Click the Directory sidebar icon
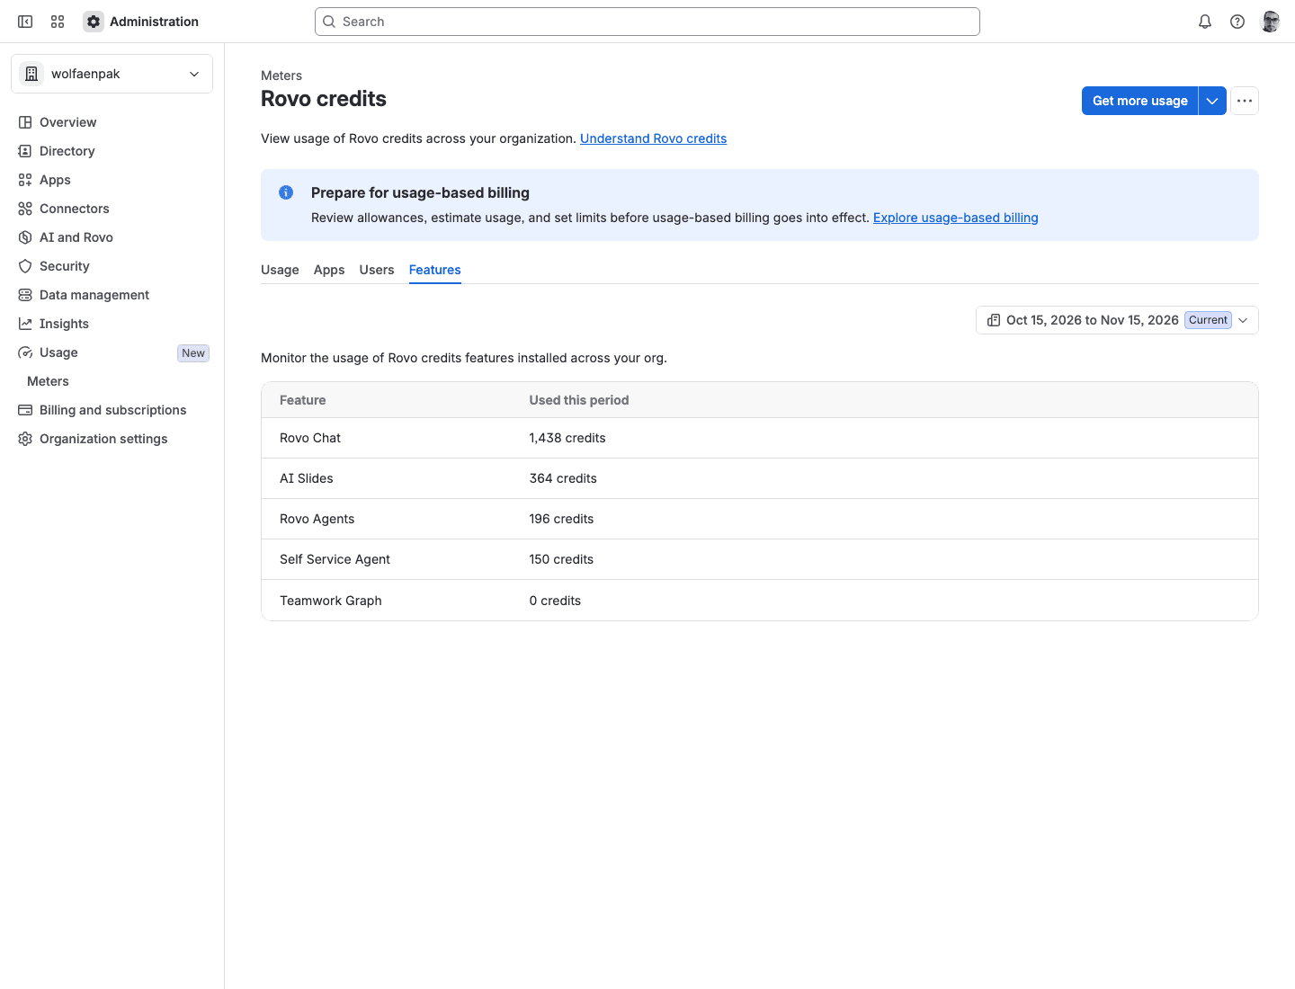Image resolution: width=1295 pixels, height=989 pixels. click(x=25, y=151)
